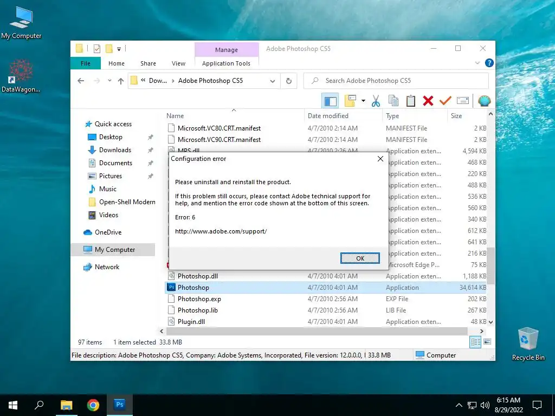Open the Share ribbon tab
Viewport: 555px width, 416px height.
click(148, 63)
